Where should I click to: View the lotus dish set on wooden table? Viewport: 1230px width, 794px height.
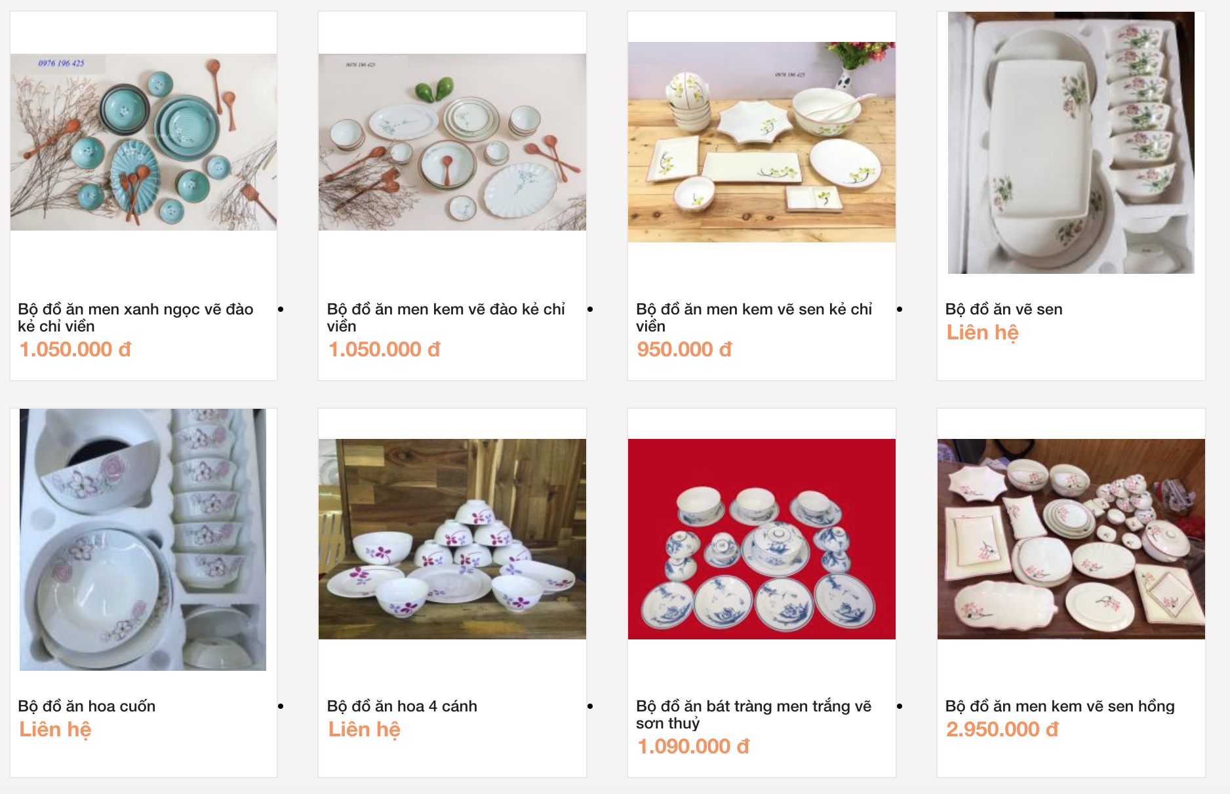[762, 142]
